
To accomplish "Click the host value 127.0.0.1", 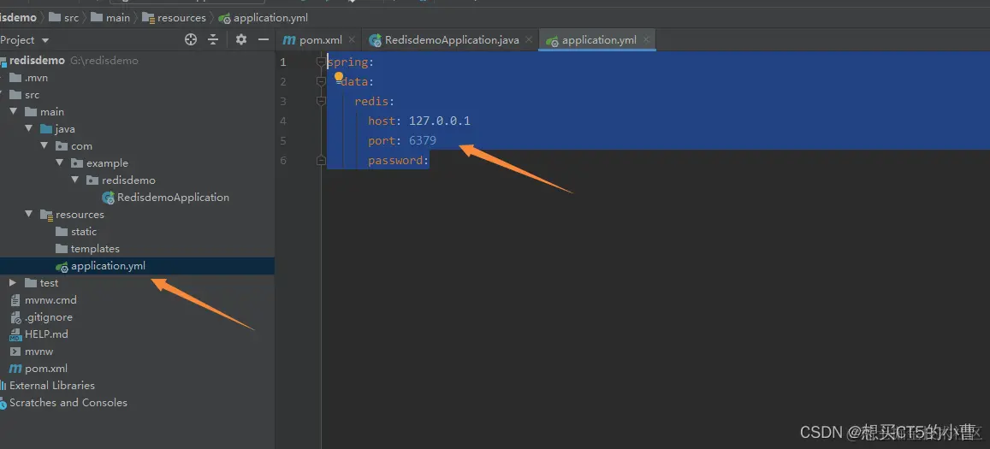I will 440,121.
